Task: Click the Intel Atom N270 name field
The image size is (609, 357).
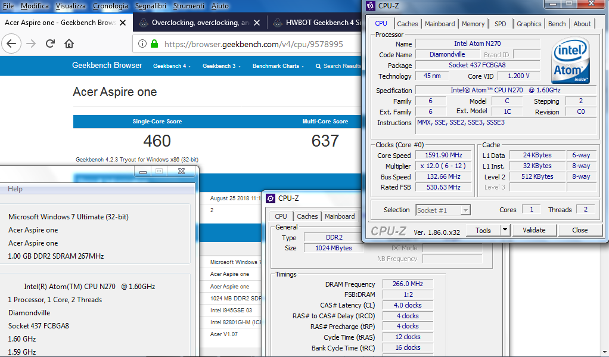Action: point(477,44)
